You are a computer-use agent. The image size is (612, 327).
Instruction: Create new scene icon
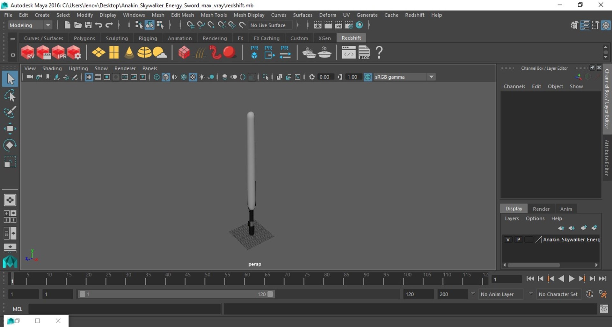click(x=67, y=25)
